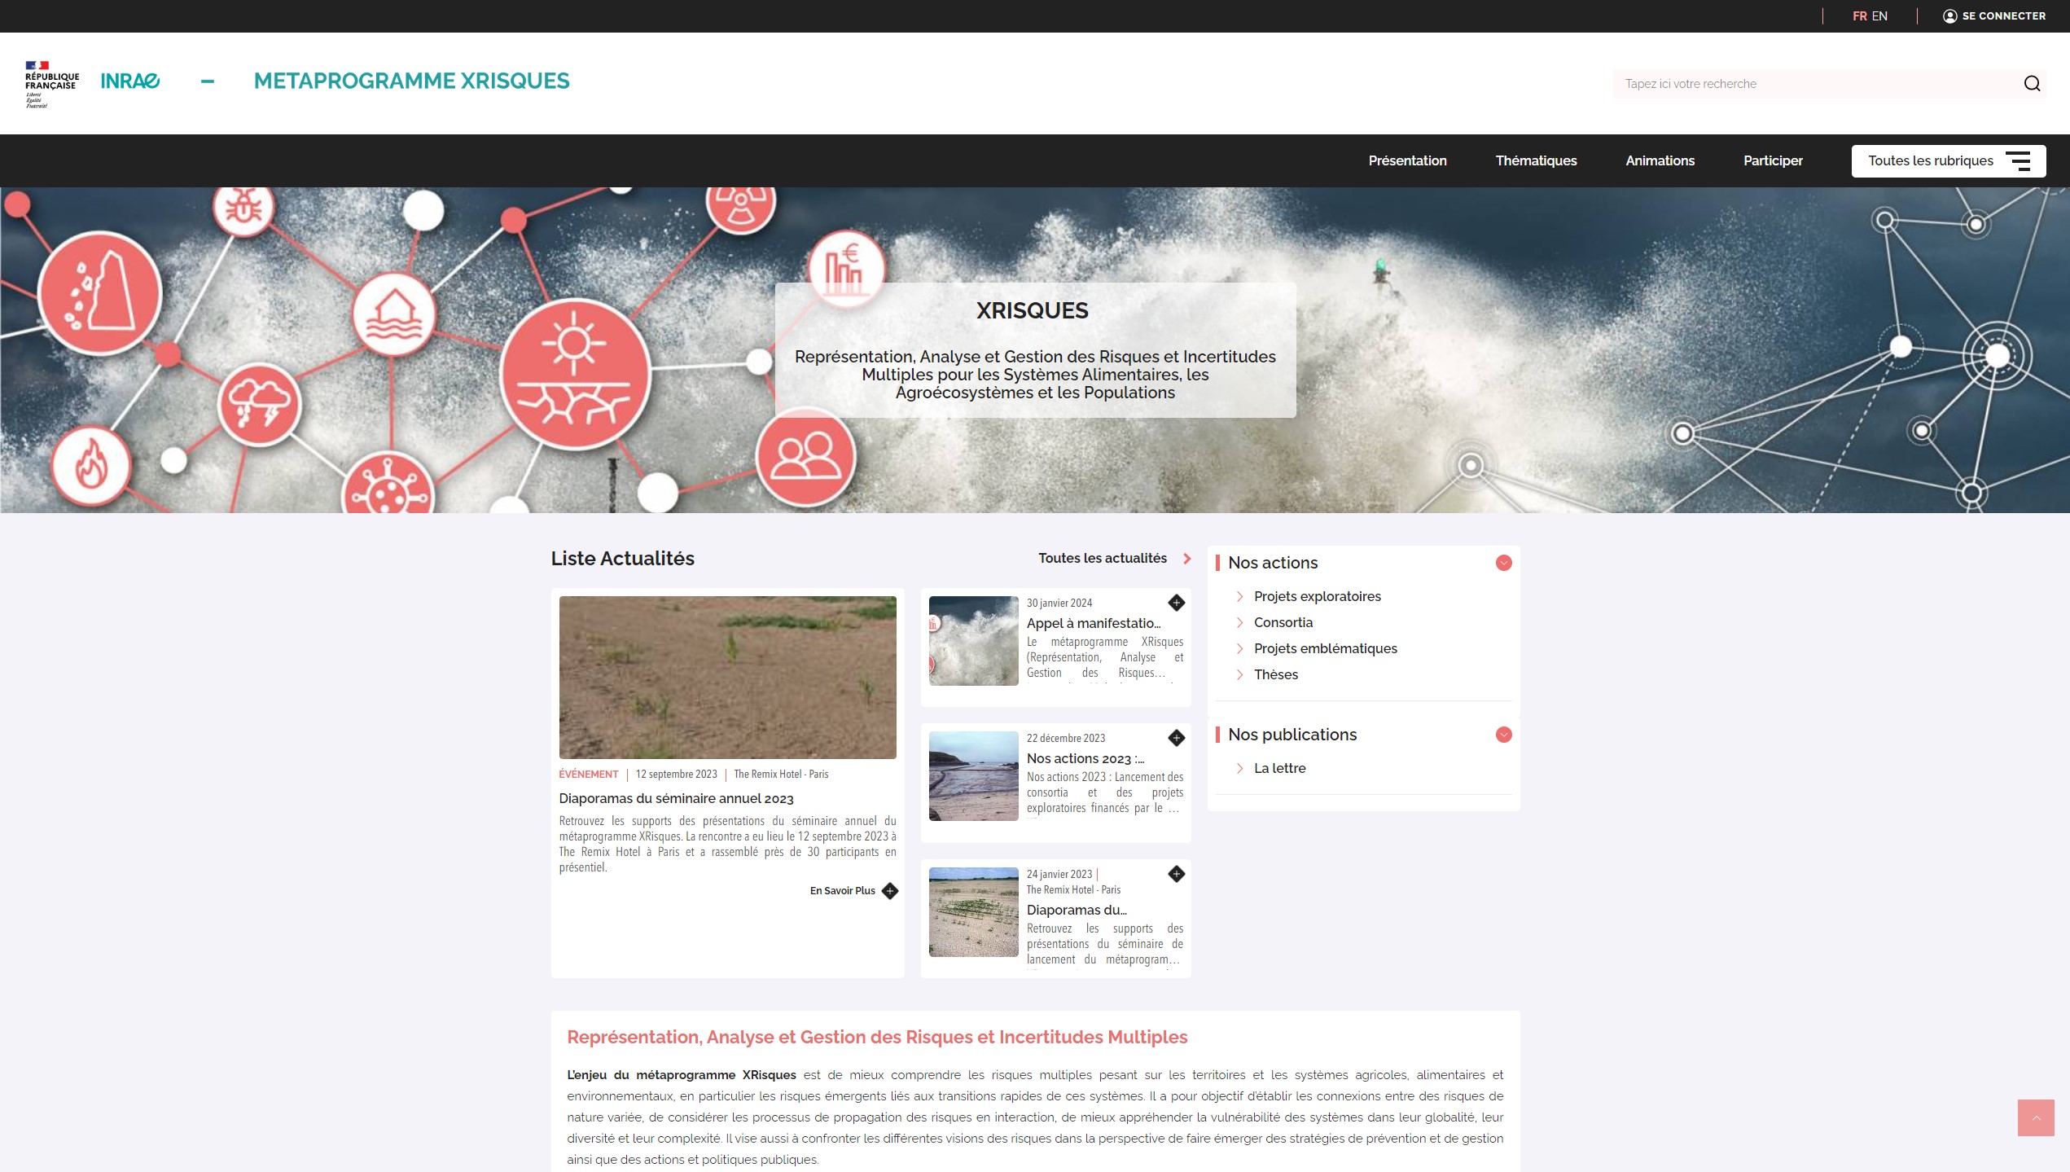Click the chevron before Thèses
2070x1172 pixels.
[x=1239, y=674]
